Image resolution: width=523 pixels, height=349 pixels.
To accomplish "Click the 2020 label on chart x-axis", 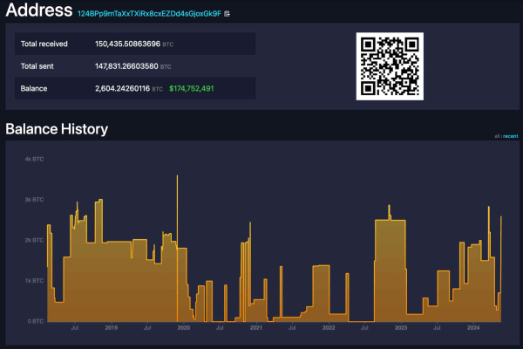I will pyautogui.click(x=183, y=328).
